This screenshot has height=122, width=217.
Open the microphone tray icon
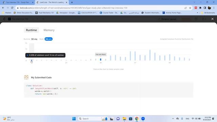tap(182, 119)
